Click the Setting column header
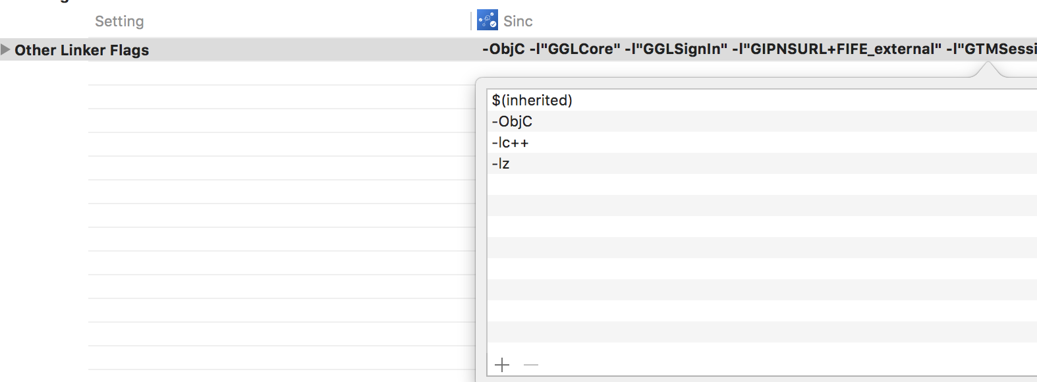This screenshot has width=1037, height=382. point(119,20)
